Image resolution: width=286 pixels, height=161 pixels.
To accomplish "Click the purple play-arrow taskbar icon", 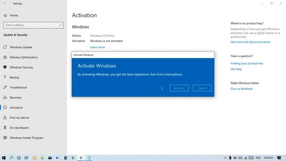I will click(58, 158).
